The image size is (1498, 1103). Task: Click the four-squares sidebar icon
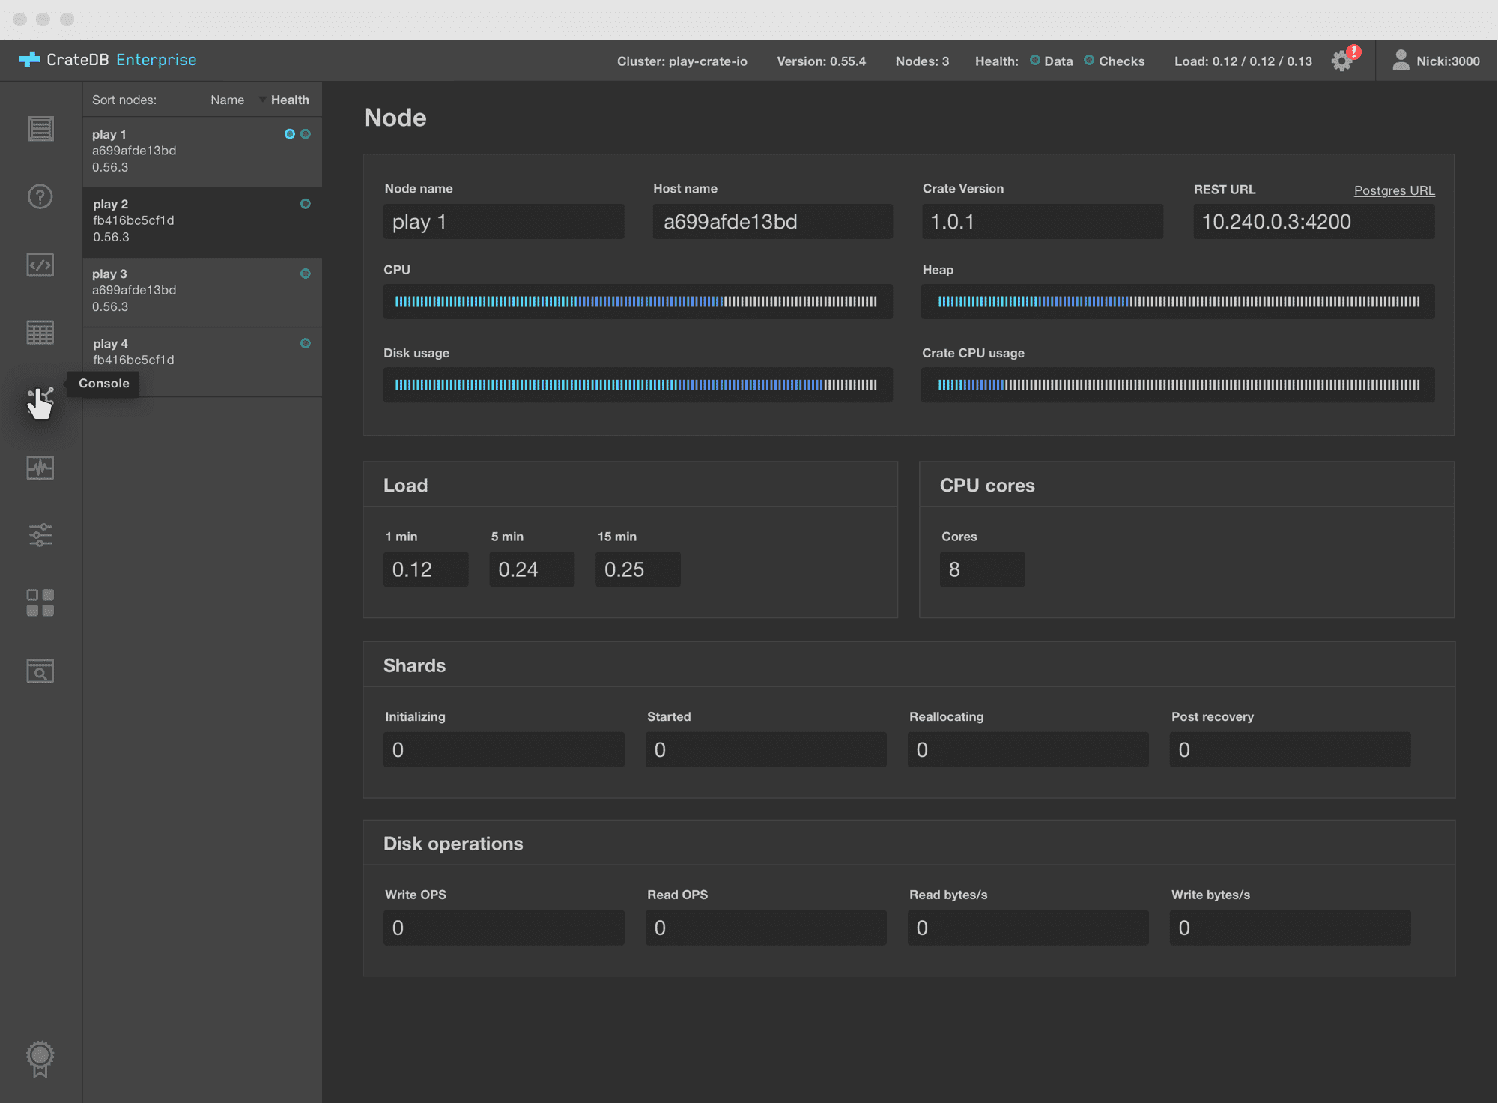[x=40, y=603]
